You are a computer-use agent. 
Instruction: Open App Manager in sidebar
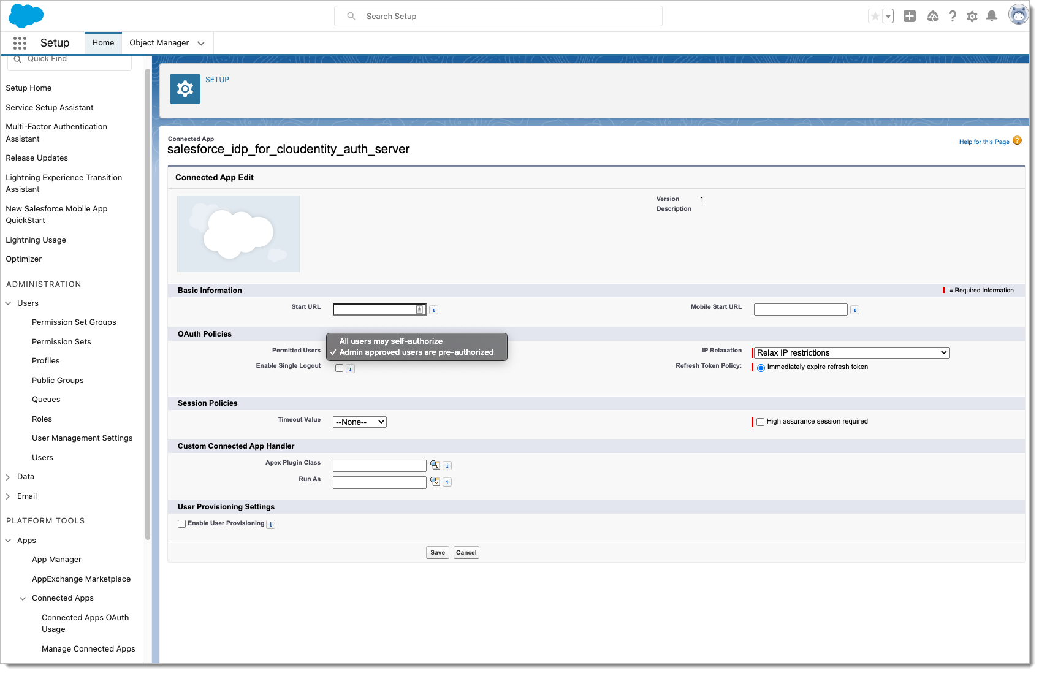tap(57, 560)
